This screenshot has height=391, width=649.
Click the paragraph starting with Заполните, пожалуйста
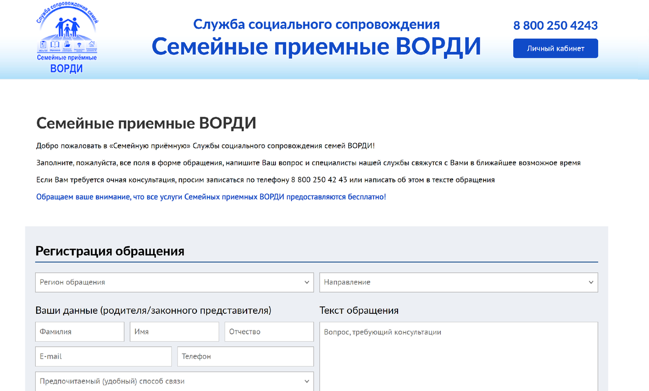[308, 163]
